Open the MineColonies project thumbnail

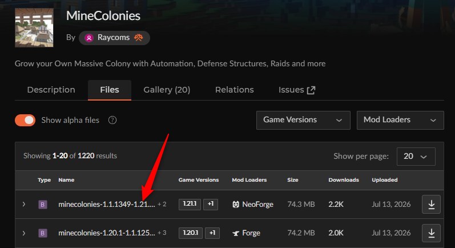[x=34, y=27]
